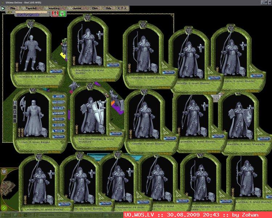
Task: Open VanDoorn's STATUS button
Action: pyautogui.click(x=143, y=202)
